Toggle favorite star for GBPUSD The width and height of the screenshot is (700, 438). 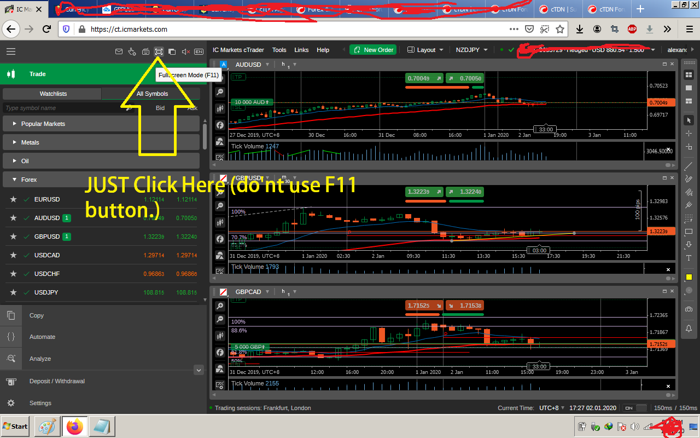pyautogui.click(x=13, y=237)
